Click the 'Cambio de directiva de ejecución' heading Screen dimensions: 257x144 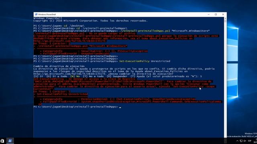tap(59, 66)
